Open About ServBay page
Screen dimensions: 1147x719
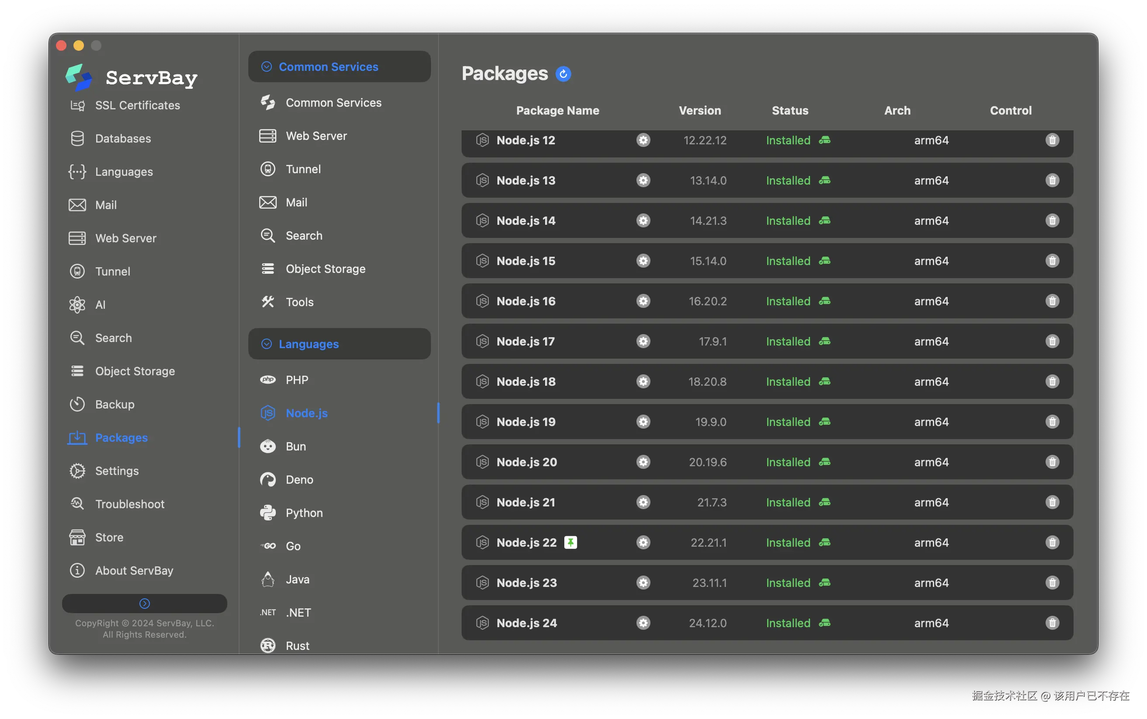134,571
